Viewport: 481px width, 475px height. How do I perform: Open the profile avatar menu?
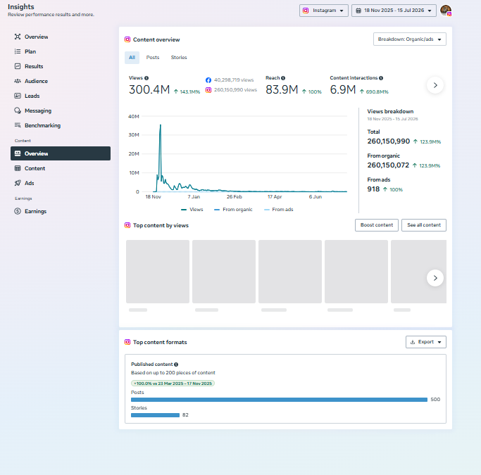point(446,11)
